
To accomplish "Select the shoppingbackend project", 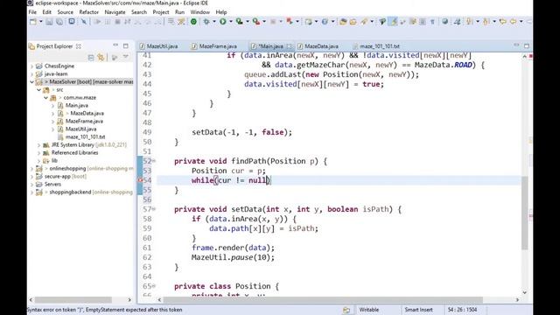I will click(70, 192).
